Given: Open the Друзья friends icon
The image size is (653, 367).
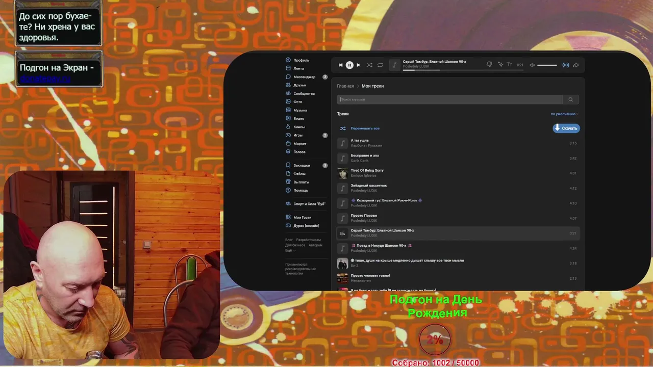Looking at the screenshot, I should pos(288,85).
